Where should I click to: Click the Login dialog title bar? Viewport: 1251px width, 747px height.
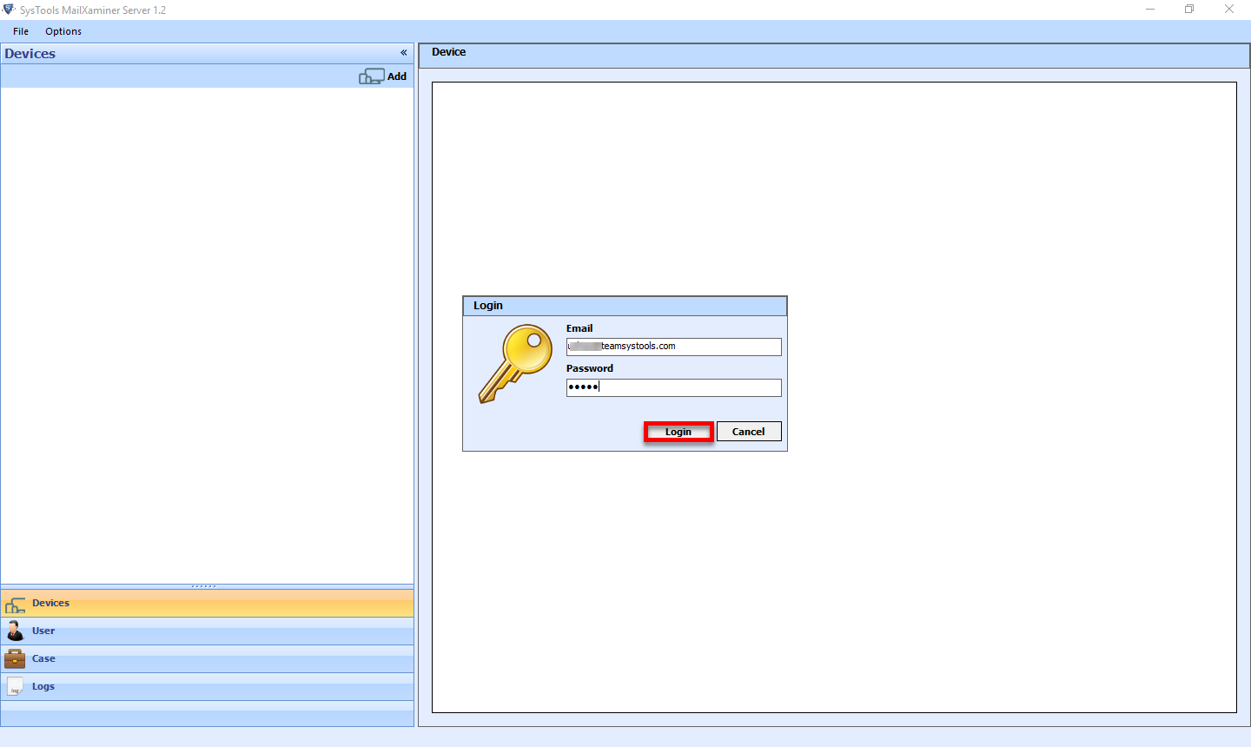(x=625, y=306)
